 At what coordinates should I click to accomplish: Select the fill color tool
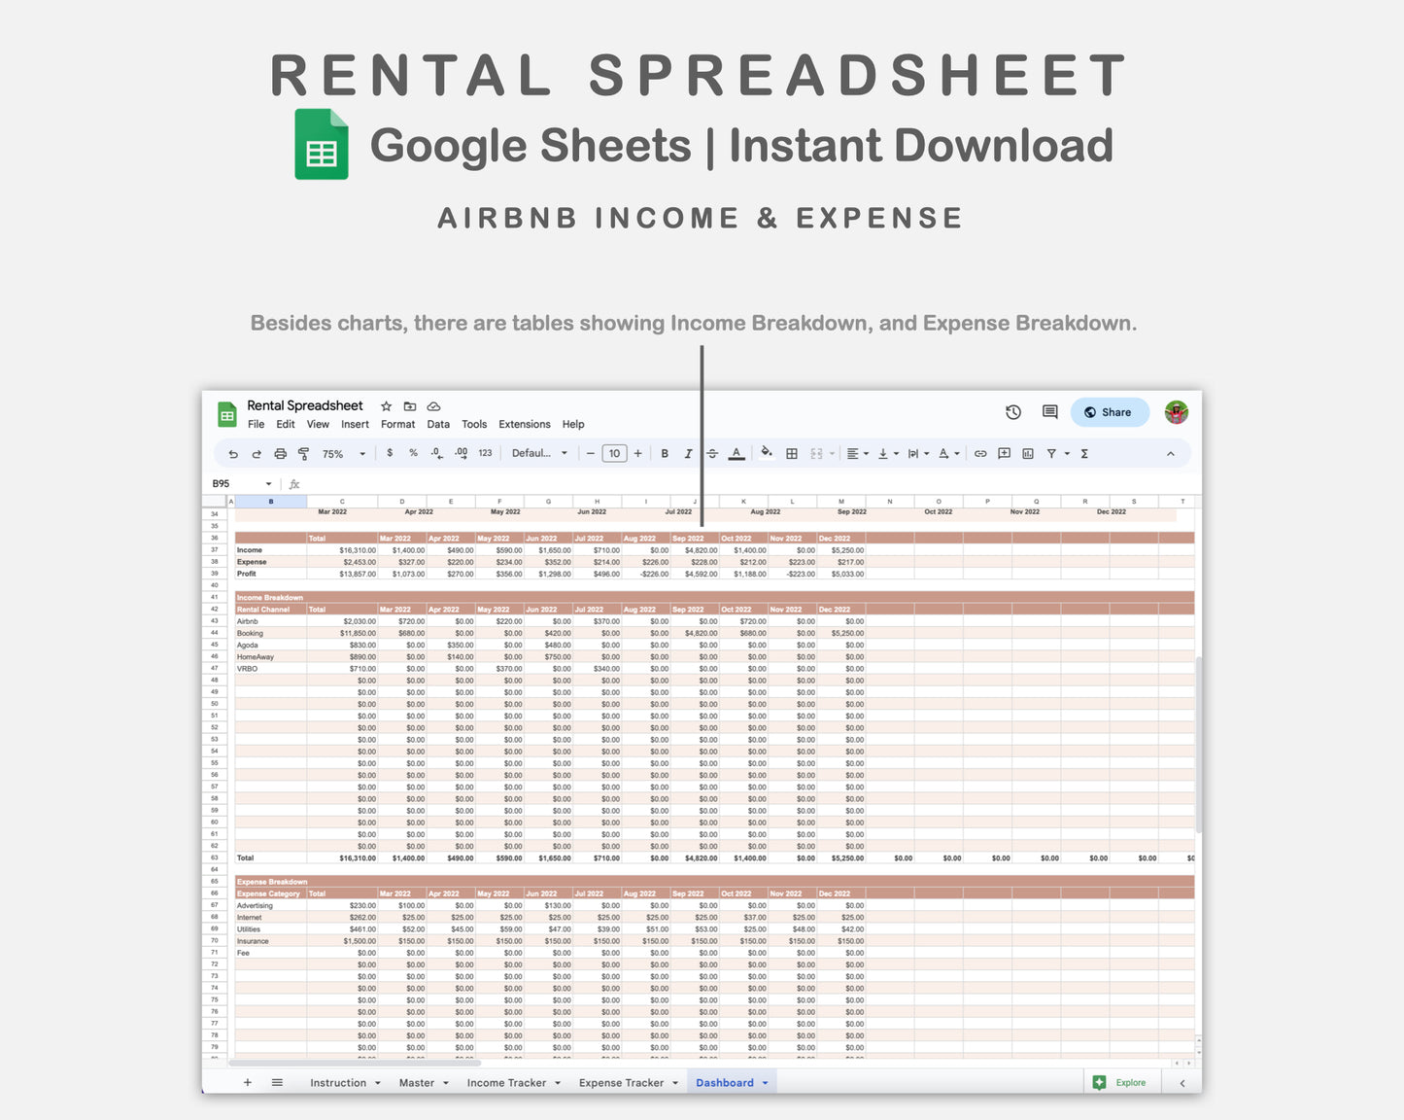(x=767, y=453)
